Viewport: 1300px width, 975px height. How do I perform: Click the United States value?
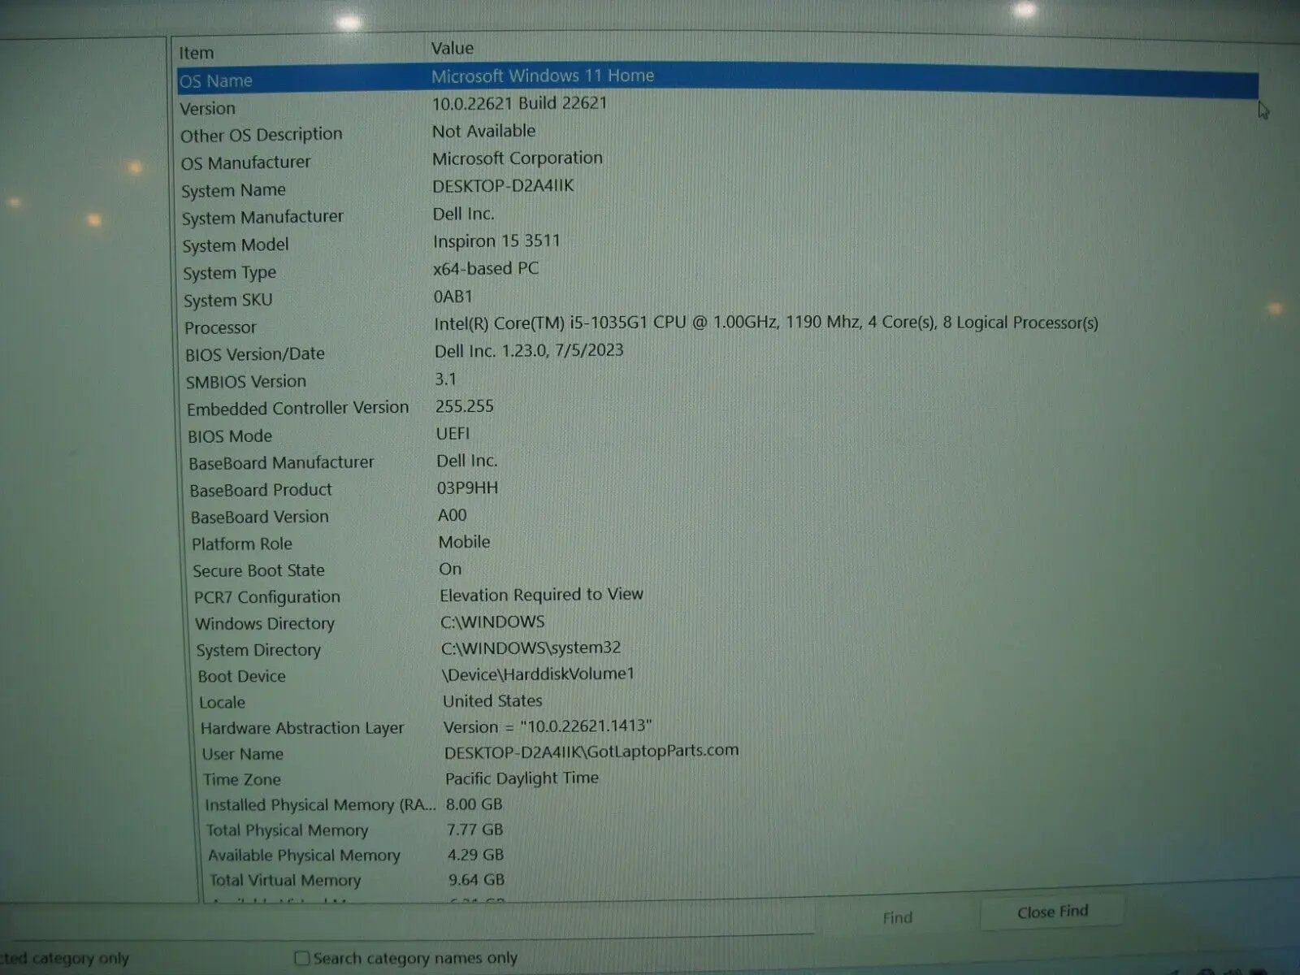coord(493,700)
